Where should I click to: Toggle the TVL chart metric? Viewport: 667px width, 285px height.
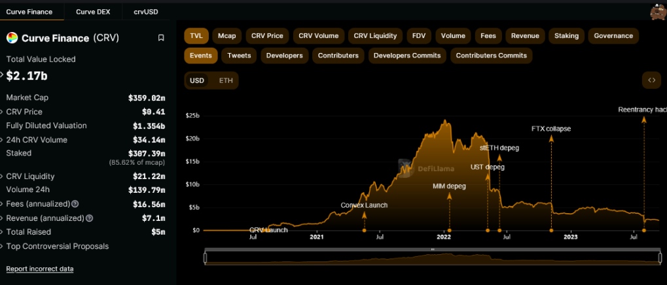point(196,36)
